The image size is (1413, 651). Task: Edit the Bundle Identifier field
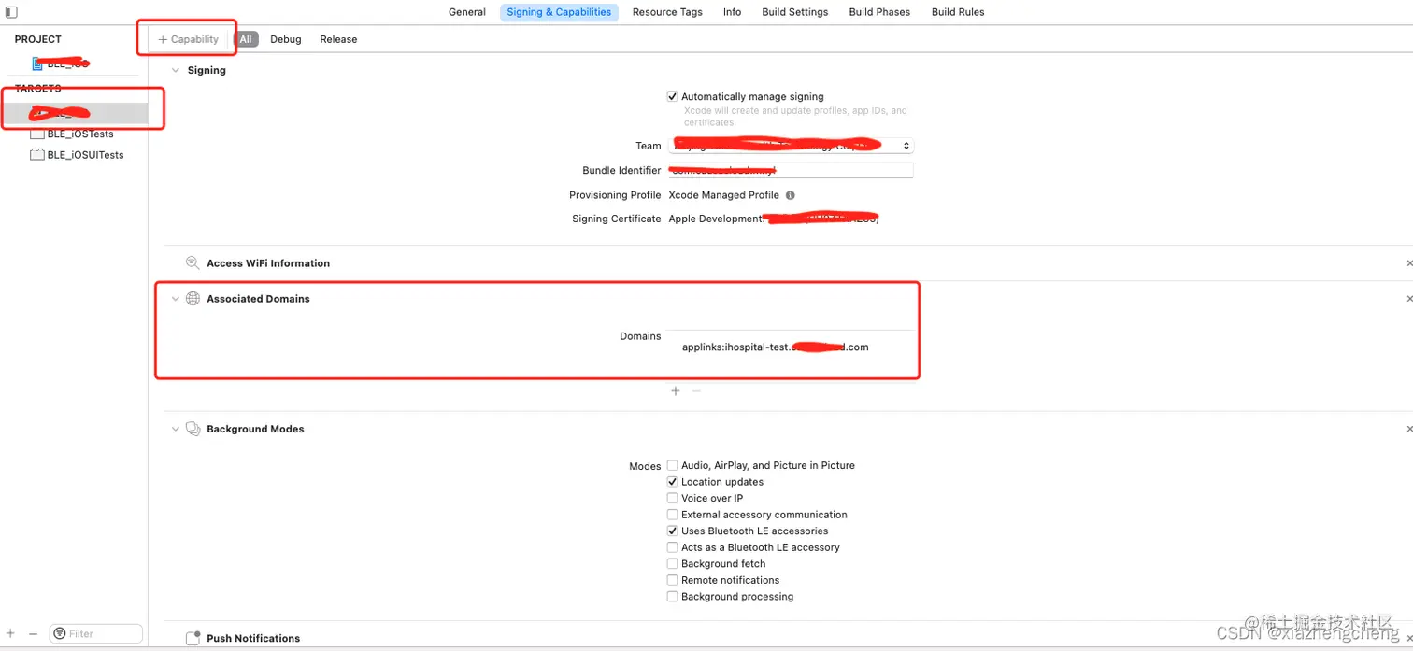[x=791, y=170]
